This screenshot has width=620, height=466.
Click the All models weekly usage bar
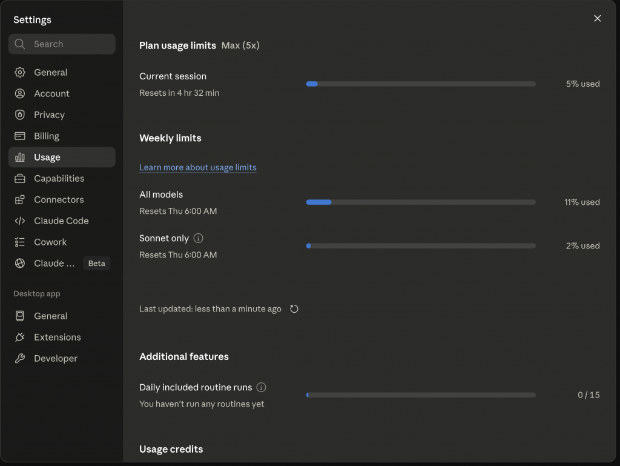[x=421, y=202]
